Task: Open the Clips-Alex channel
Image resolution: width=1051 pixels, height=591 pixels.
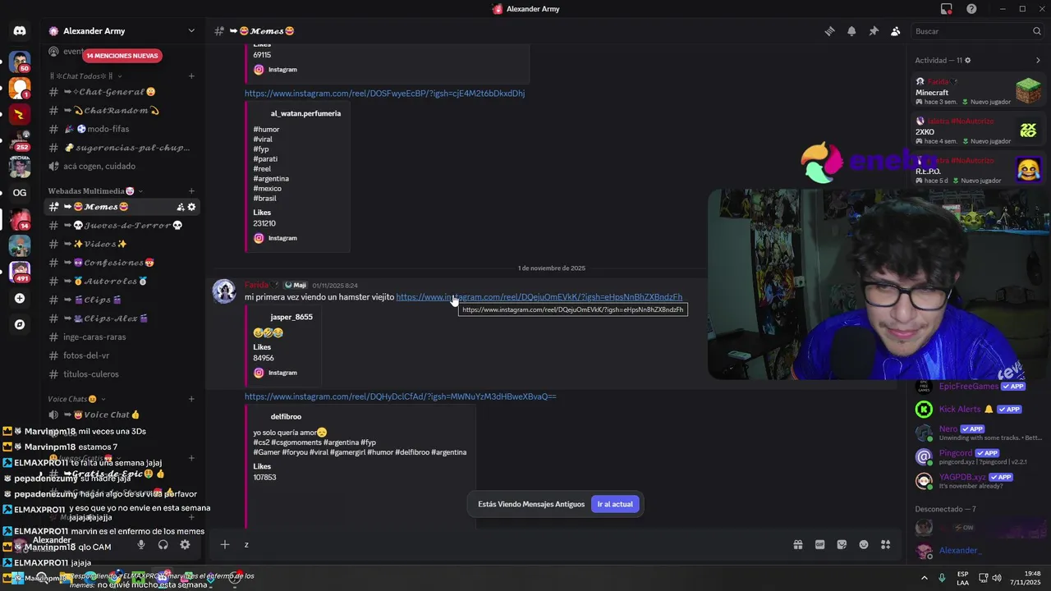Action: 122,318
